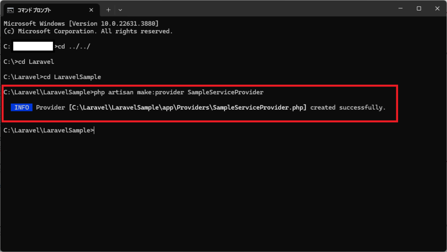Click the 'cd Laravel' command line
The image size is (447, 252).
[29, 62]
